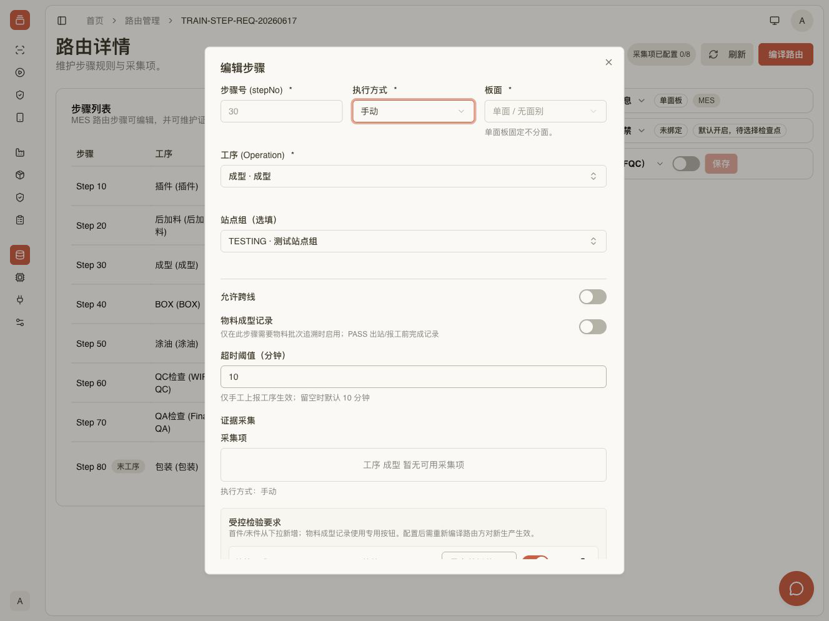Click the 步骤 column header
This screenshot has height=621, width=829.
pyautogui.click(x=85, y=154)
